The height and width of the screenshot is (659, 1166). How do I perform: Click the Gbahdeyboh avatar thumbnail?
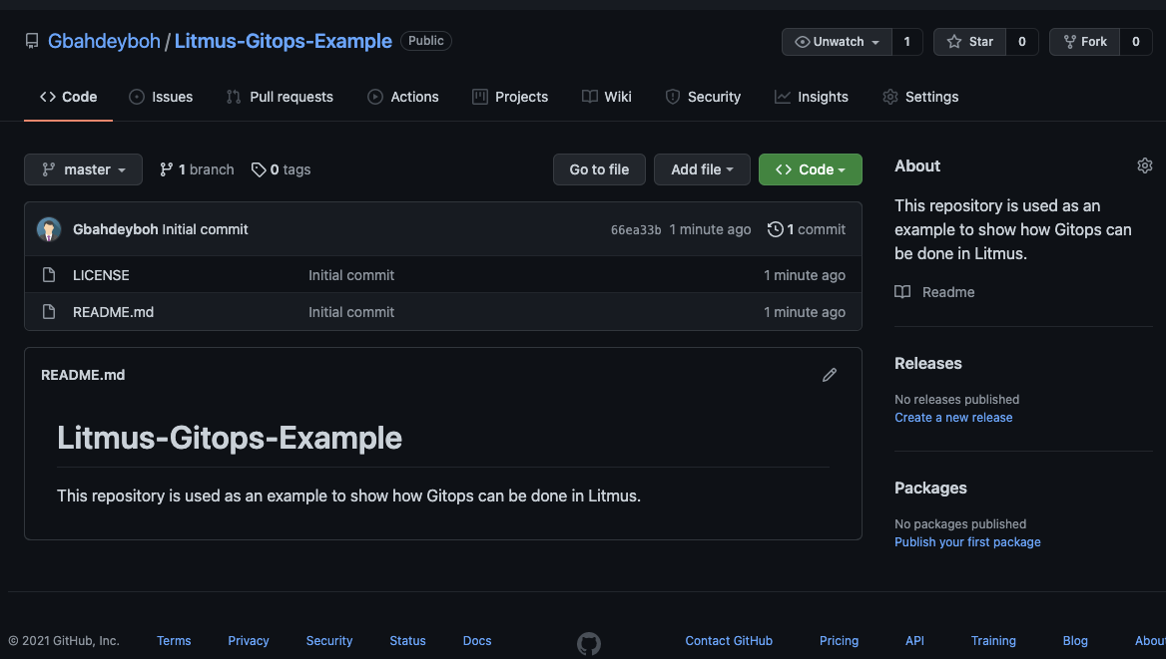[x=49, y=229]
